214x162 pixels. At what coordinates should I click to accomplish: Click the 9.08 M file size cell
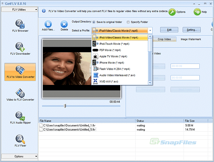(189, 125)
